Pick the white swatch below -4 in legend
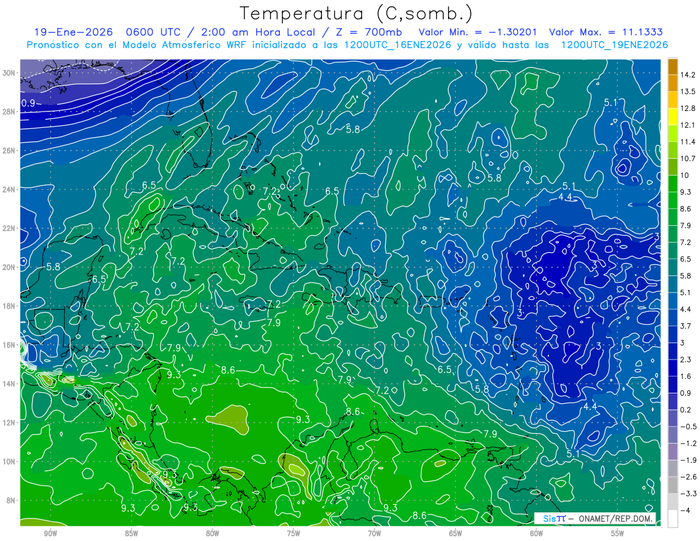The width and height of the screenshot is (700, 541). (673, 519)
